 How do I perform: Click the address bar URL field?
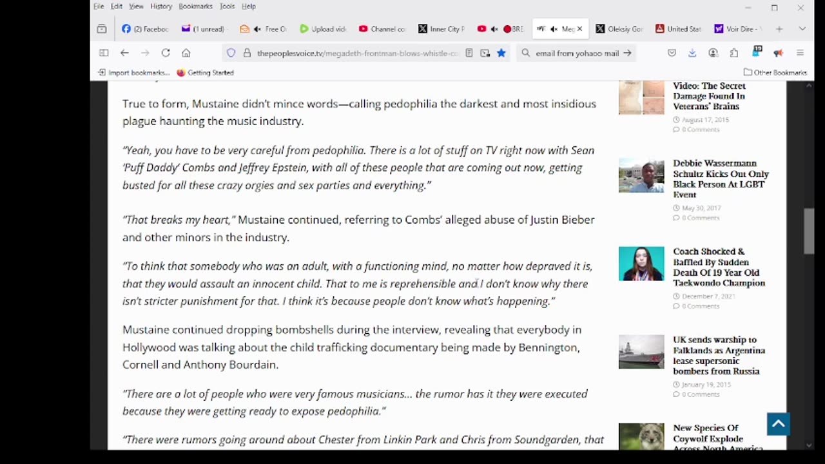coord(358,53)
